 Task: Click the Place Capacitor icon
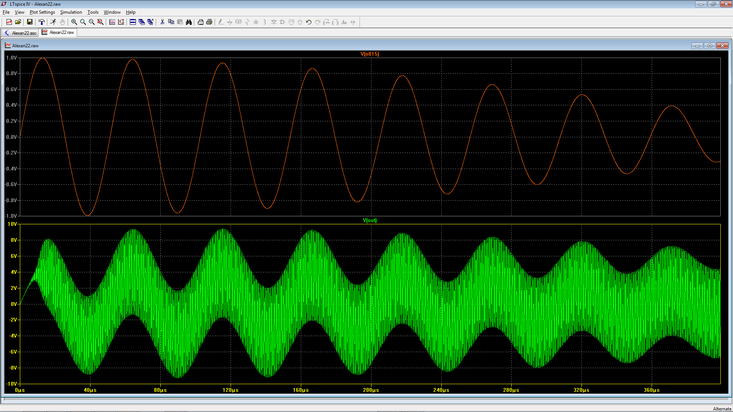click(256, 22)
